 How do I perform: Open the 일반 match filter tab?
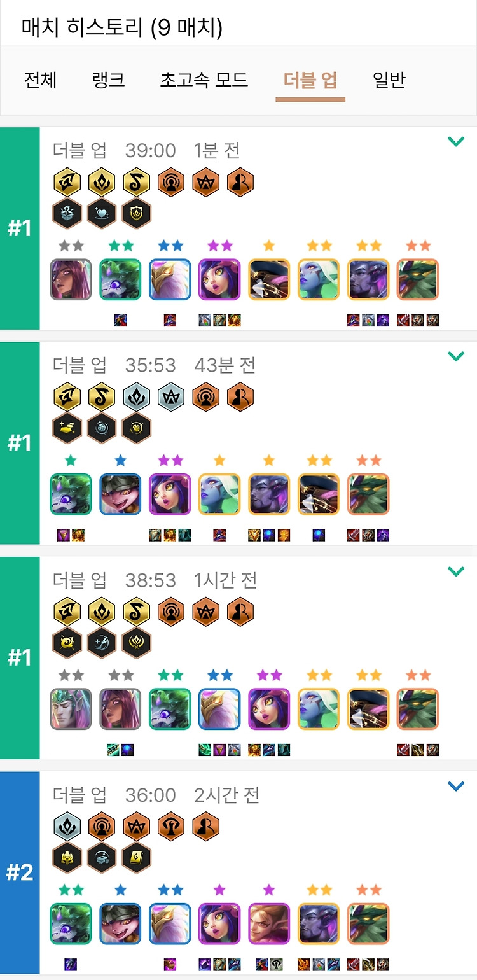click(x=389, y=81)
